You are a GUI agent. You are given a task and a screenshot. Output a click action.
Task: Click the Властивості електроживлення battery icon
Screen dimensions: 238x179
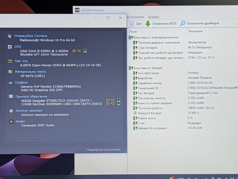[131, 37]
